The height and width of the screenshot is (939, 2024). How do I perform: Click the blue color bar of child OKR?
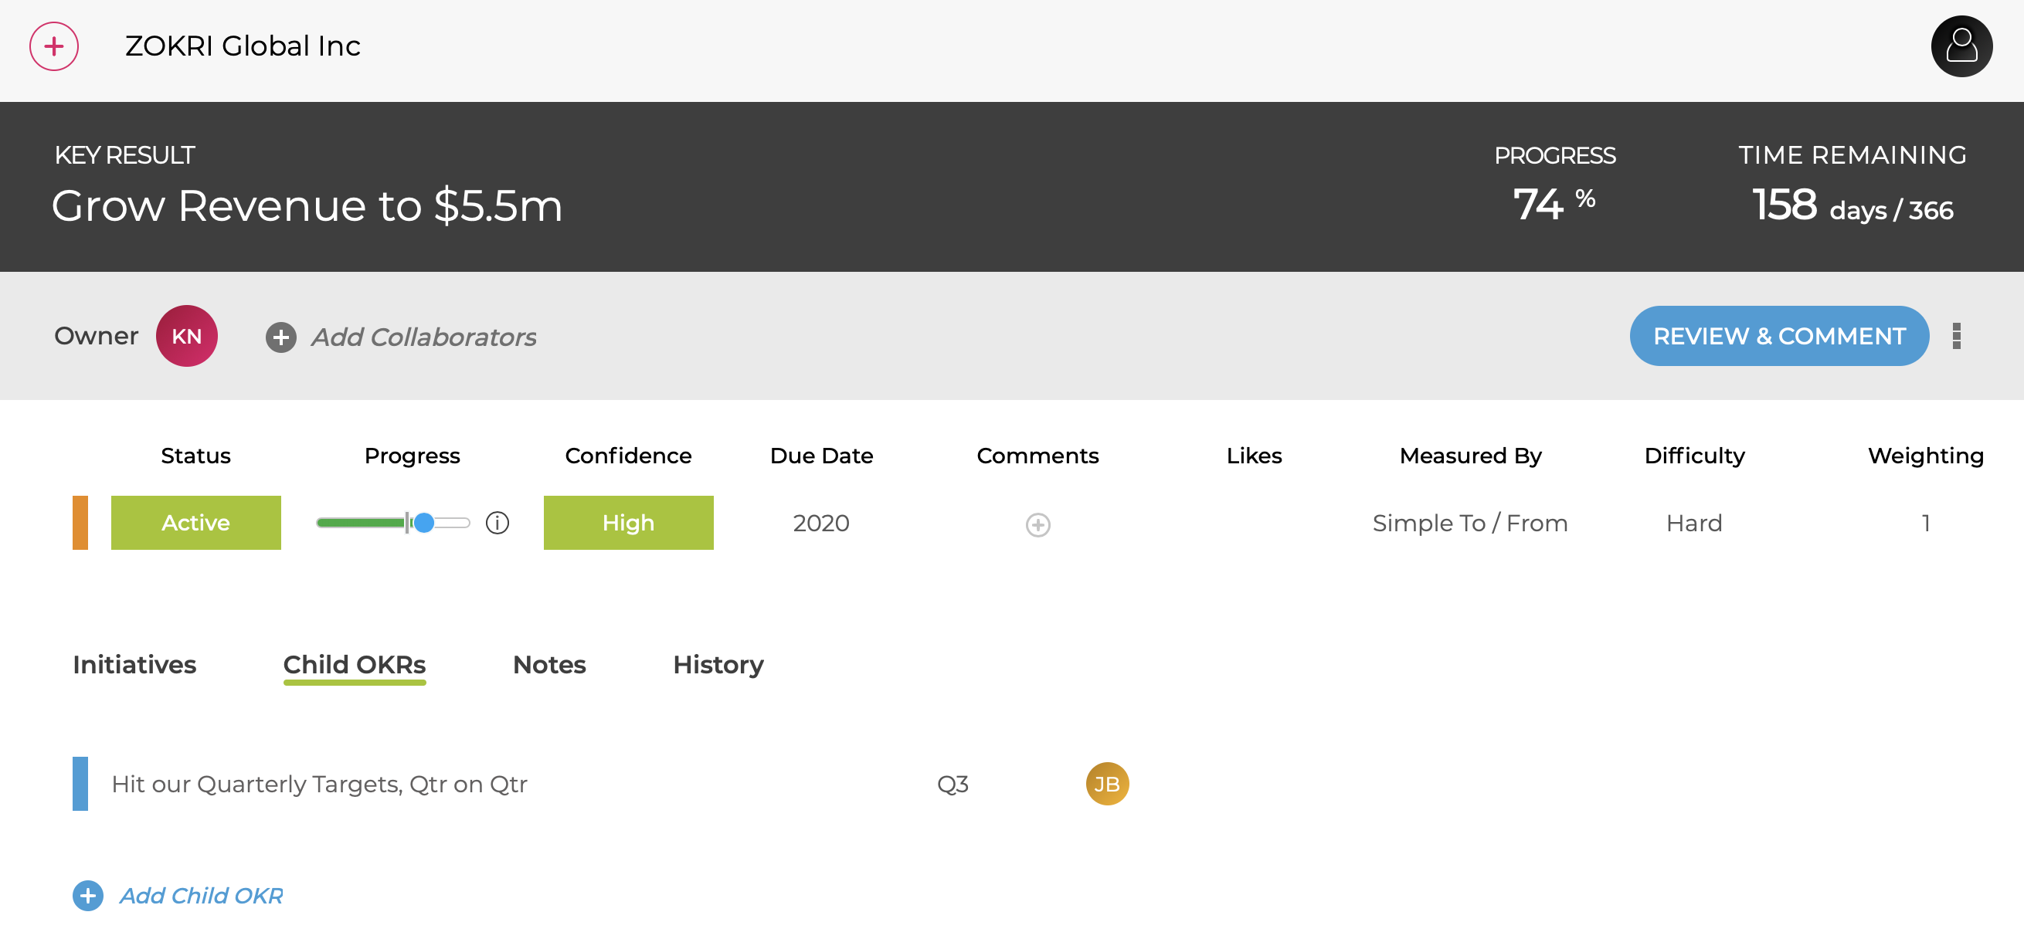coord(80,785)
